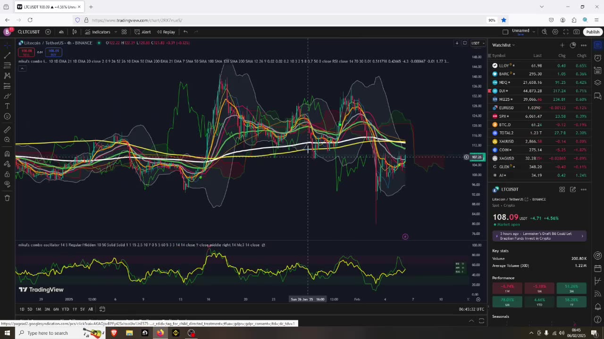Collapse the indicator legend chevron

point(22,68)
